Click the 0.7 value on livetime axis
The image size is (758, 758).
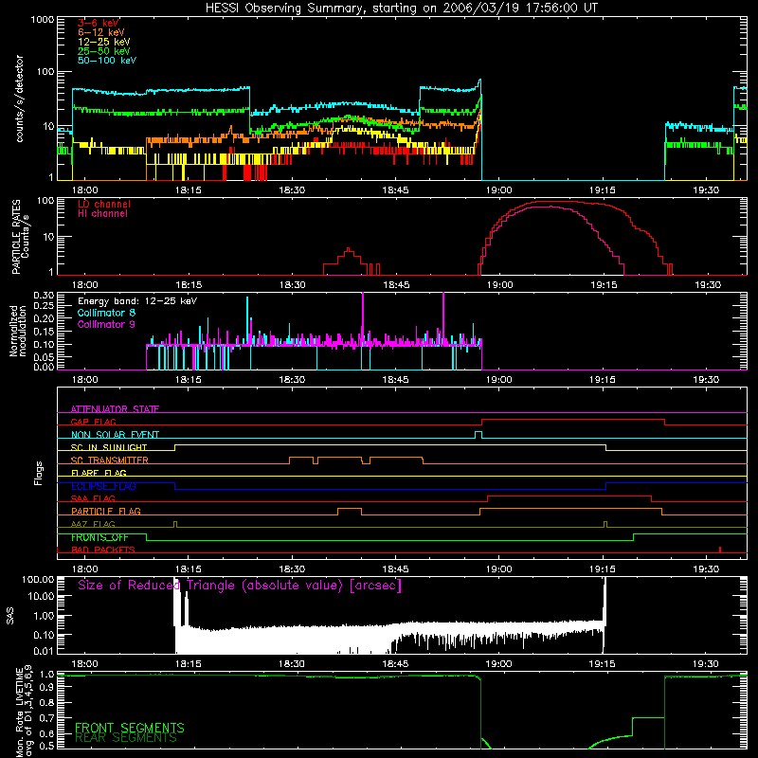(47, 717)
